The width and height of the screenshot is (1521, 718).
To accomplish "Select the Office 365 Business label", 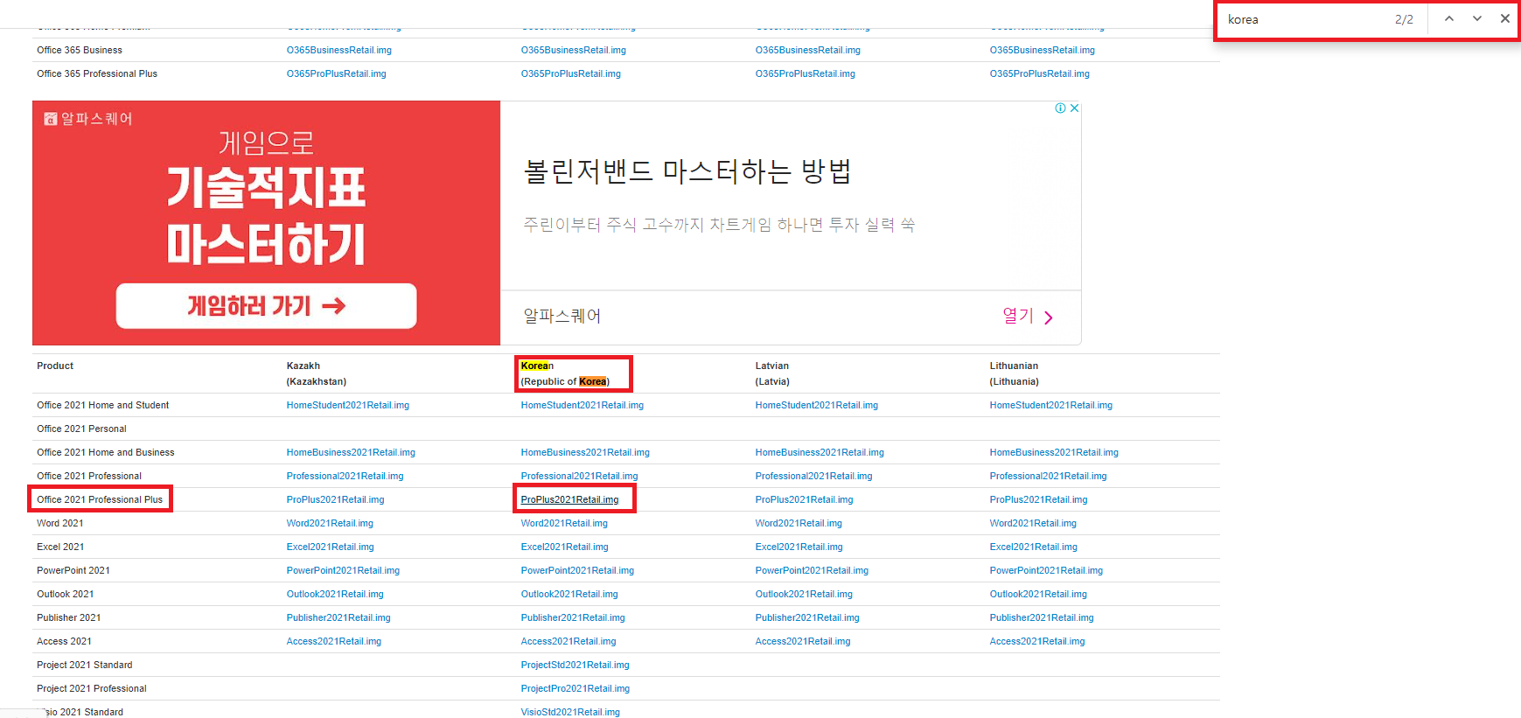I will pyautogui.click(x=80, y=50).
